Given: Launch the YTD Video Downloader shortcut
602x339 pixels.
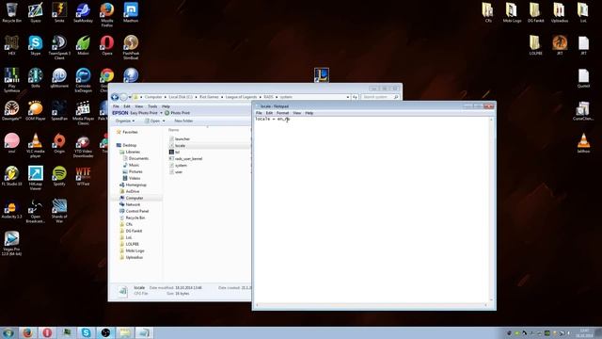Looking at the screenshot, I should (83, 145).
